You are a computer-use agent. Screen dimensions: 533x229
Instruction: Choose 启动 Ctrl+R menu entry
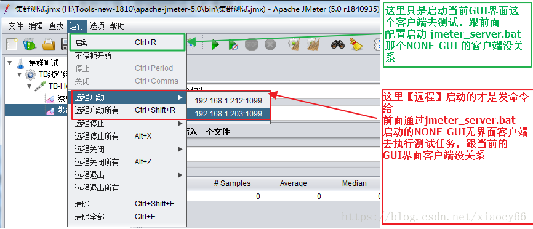(127, 43)
